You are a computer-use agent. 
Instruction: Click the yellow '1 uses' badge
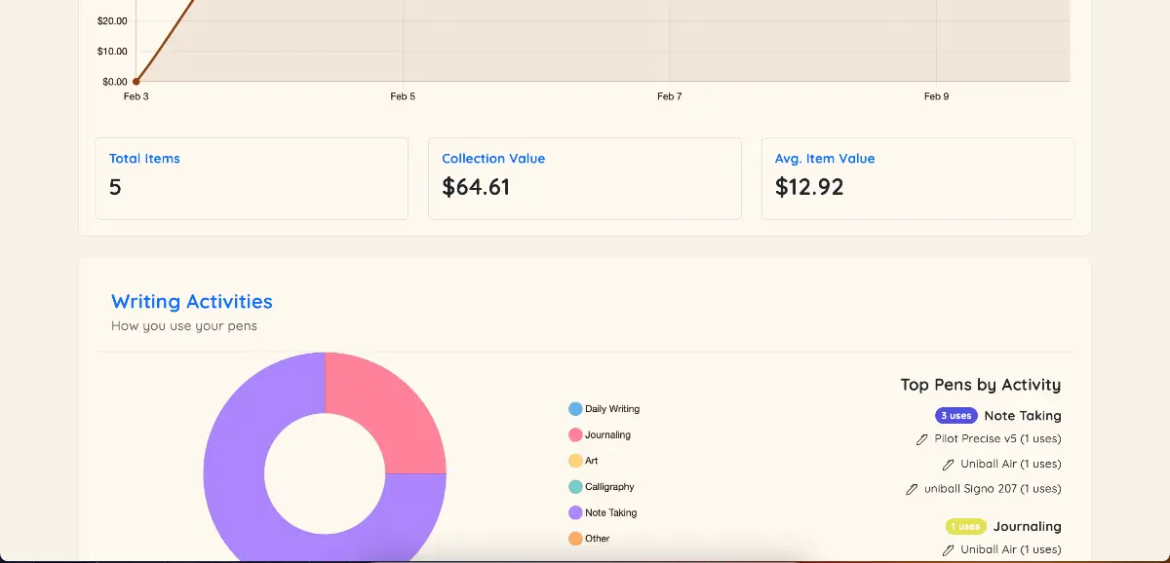click(x=965, y=527)
